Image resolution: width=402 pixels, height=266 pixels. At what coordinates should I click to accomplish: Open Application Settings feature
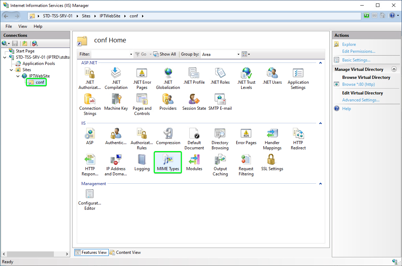tap(298, 79)
